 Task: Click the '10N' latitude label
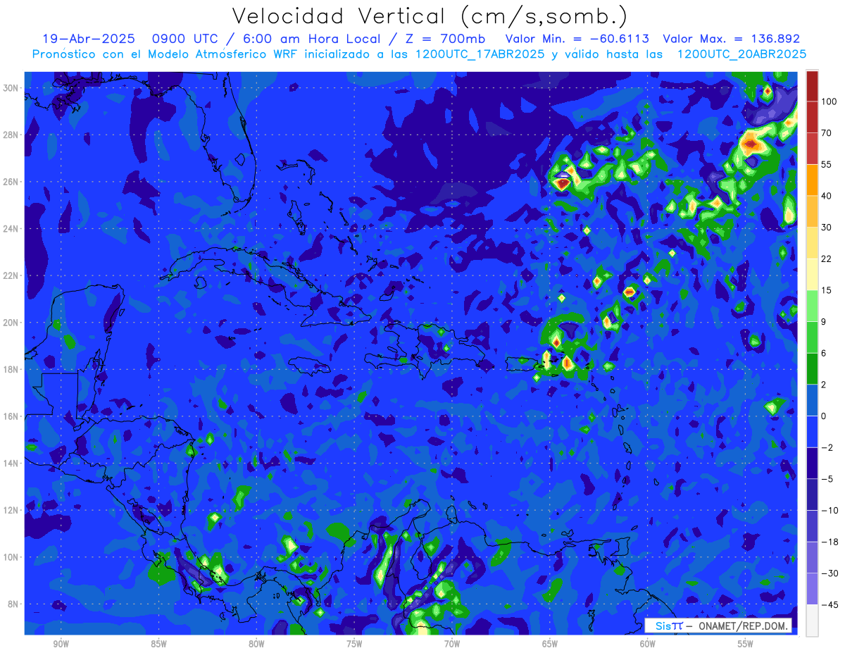click(x=11, y=557)
